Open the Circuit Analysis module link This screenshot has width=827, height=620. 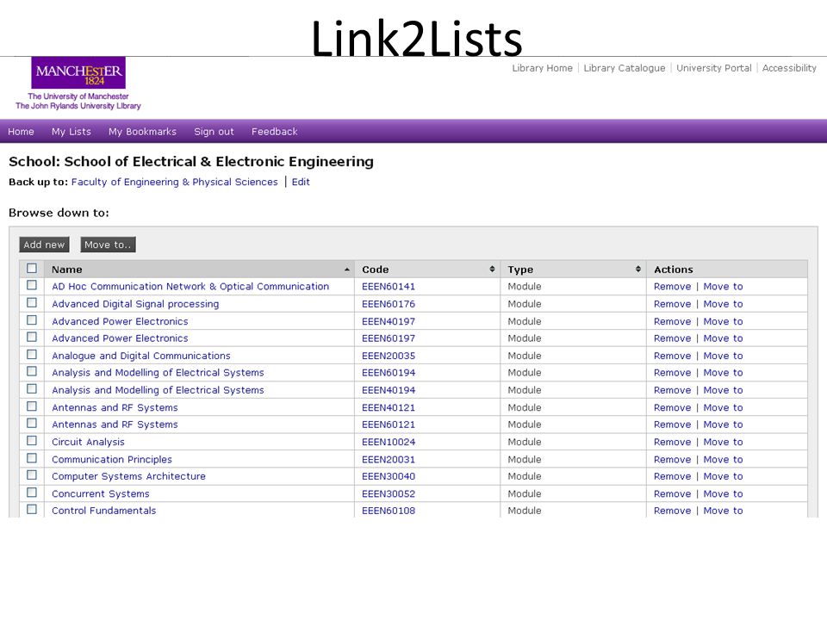pos(88,442)
